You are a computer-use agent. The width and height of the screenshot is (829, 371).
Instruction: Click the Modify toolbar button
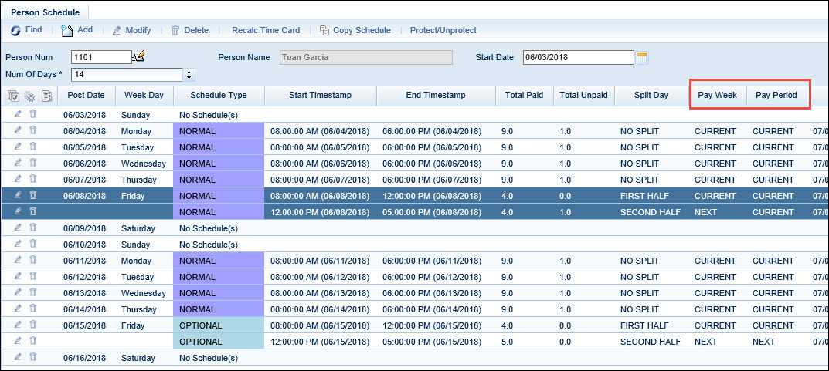point(131,30)
